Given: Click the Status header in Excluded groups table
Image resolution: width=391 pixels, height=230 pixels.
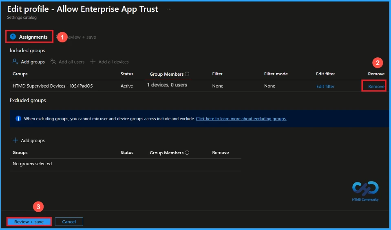Looking at the screenshot, I should click(127, 153).
